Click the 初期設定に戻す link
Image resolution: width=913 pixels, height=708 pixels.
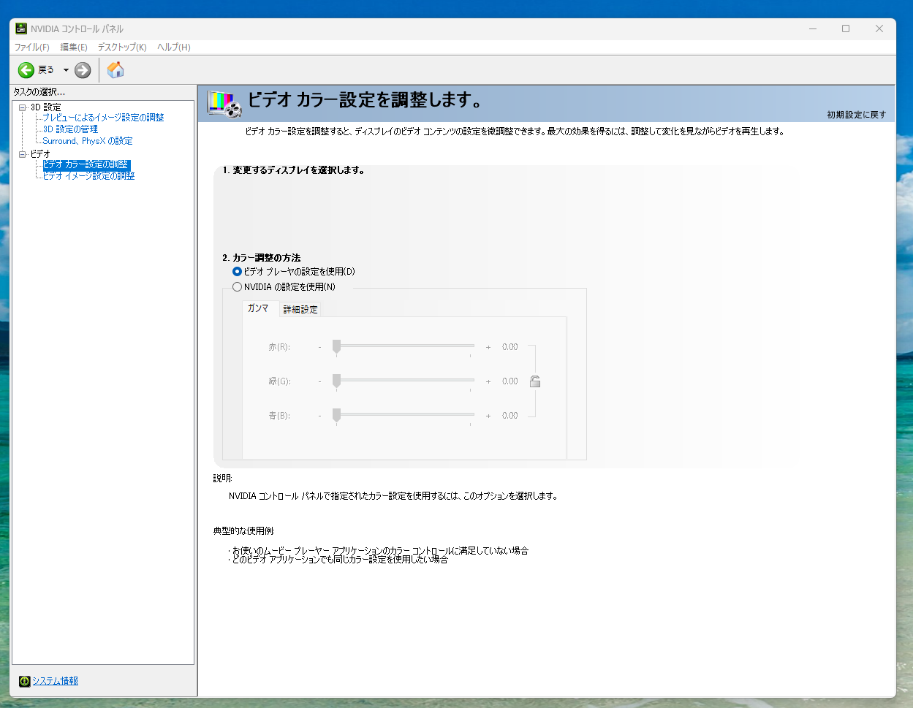(x=857, y=115)
